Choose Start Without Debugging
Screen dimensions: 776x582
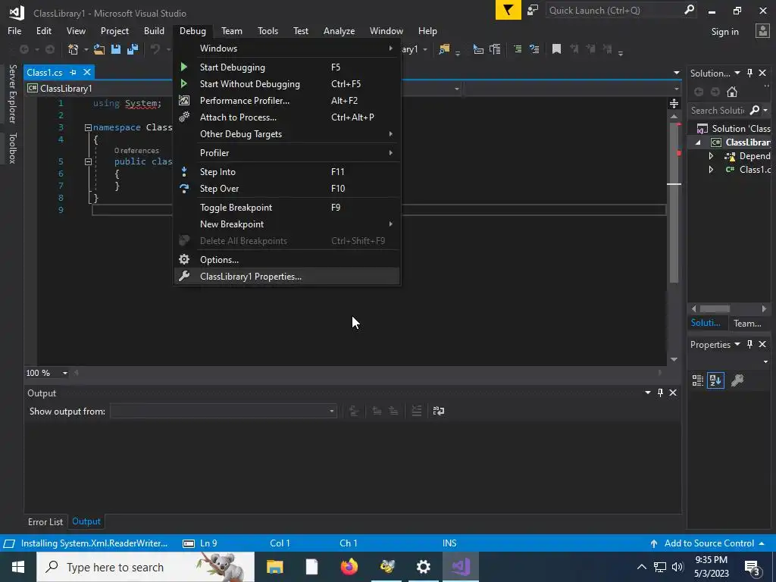[287, 84]
